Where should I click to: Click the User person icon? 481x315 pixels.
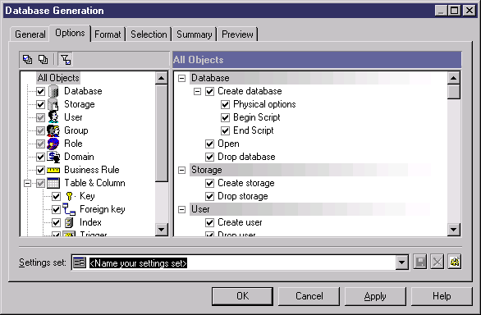tap(53, 117)
